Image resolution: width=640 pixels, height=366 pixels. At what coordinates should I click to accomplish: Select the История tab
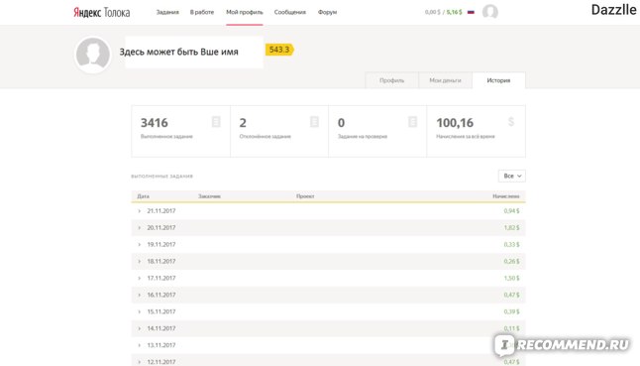tap(498, 80)
